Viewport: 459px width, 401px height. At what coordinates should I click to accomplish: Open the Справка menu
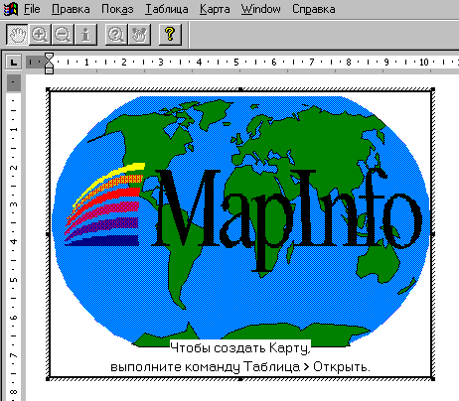coord(314,9)
